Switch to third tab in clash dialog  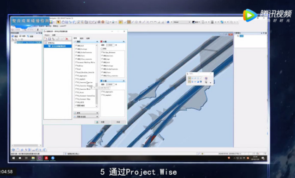(88, 38)
